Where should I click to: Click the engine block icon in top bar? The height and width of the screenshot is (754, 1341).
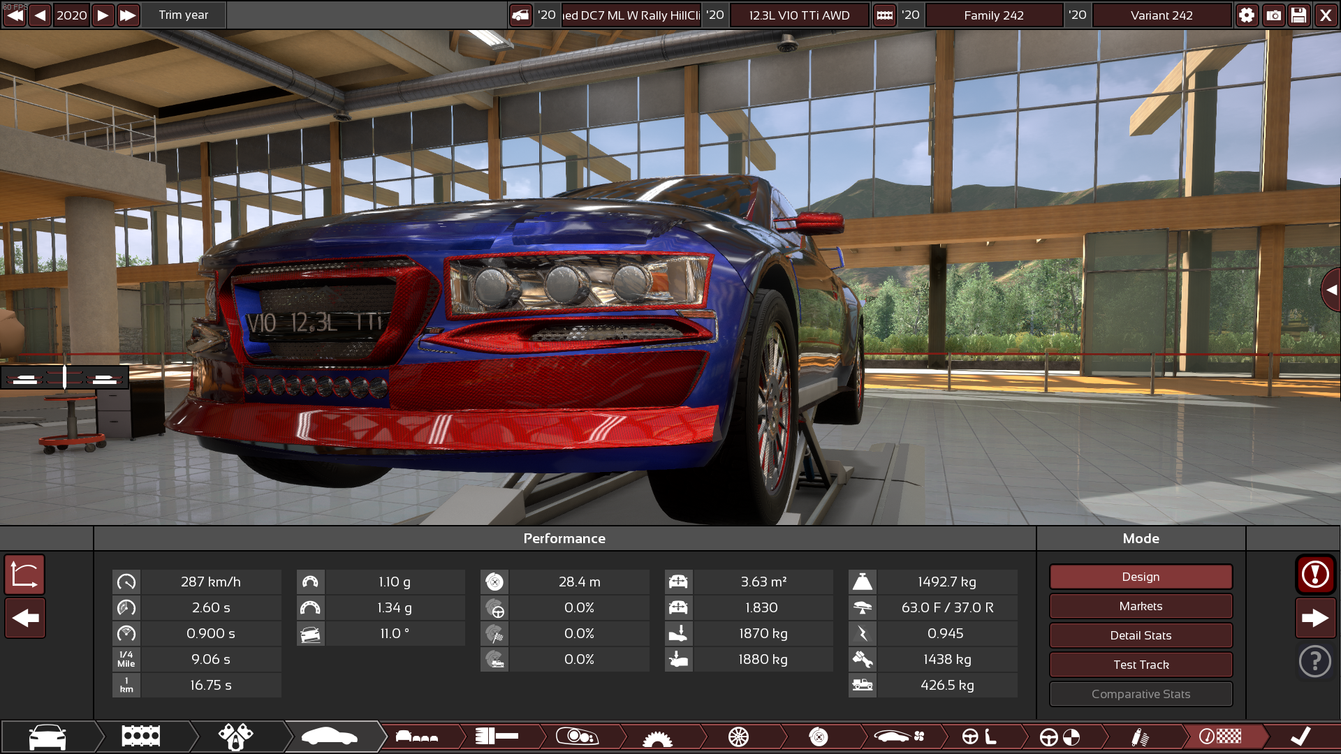point(884,15)
